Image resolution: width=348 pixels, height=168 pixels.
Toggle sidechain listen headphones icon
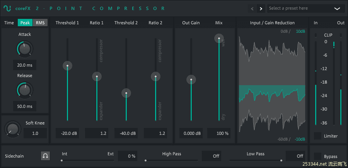(46, 156)
